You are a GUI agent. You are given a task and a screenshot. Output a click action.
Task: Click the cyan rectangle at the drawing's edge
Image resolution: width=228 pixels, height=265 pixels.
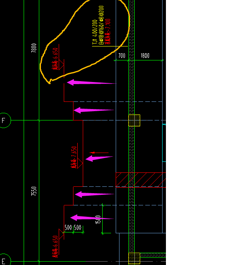(164, 143)
